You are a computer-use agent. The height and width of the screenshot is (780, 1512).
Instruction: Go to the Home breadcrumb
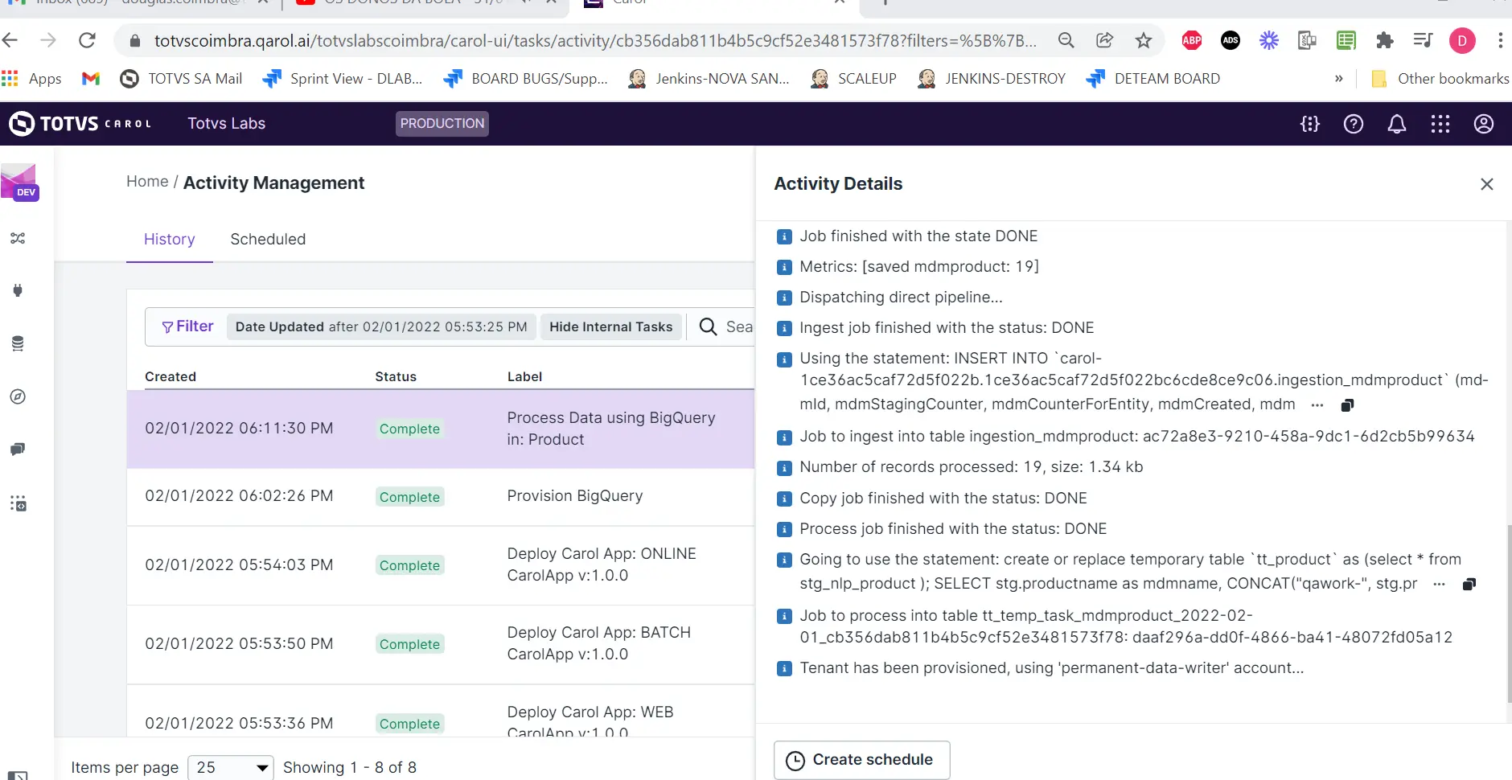coord(147,181)
